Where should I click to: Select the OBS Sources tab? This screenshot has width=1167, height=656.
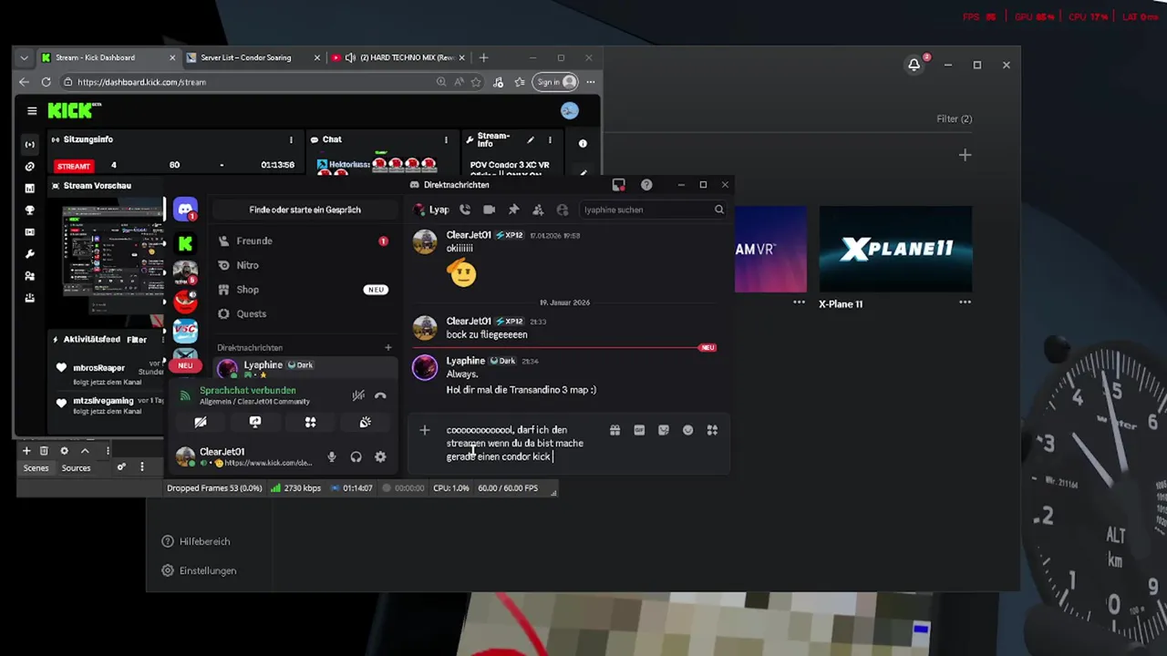coord(76,468)
